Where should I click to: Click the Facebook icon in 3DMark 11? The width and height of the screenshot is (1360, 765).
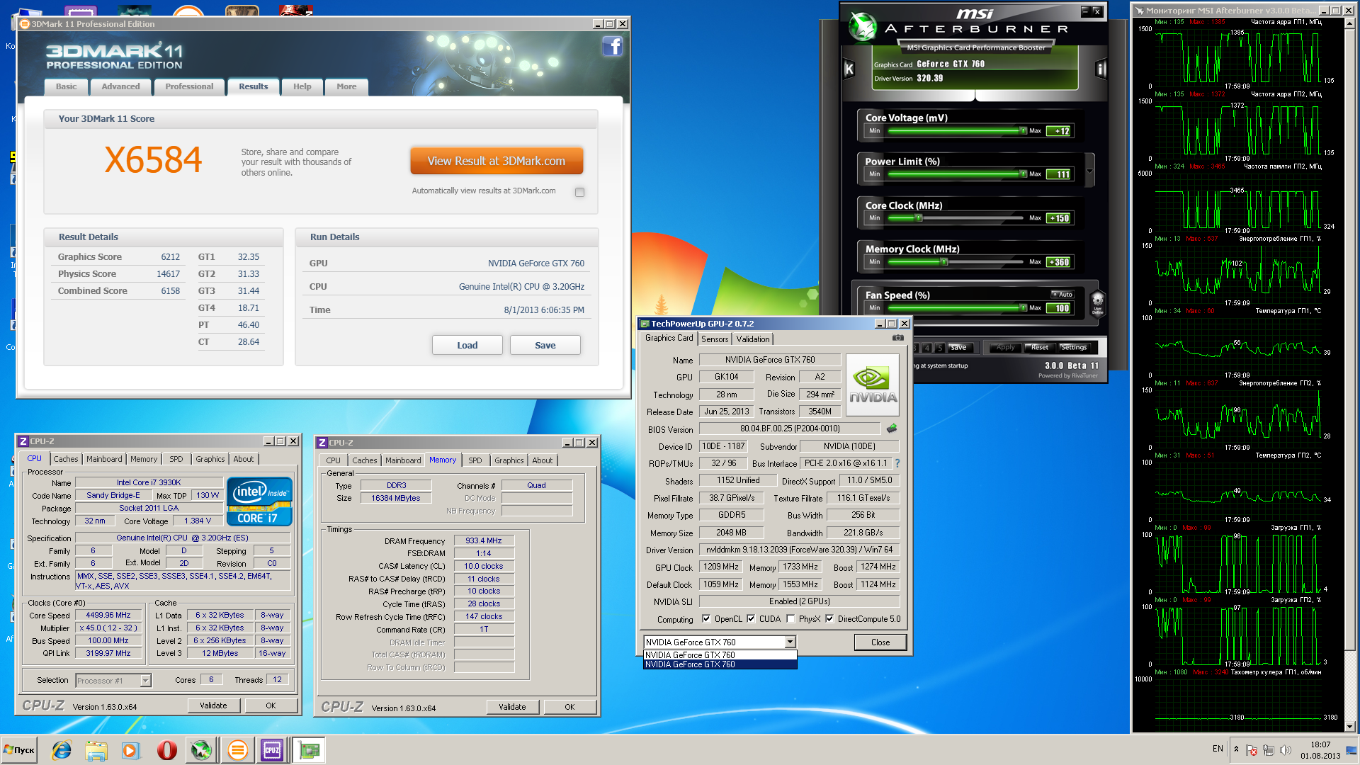612,47
